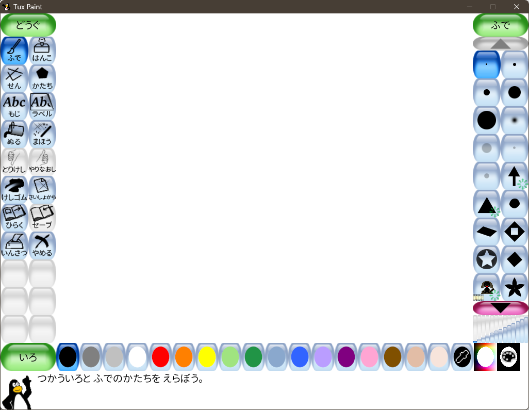Pick the red color swatch
The height and width of the screenshot is (410, 529).
coord(160,357)
